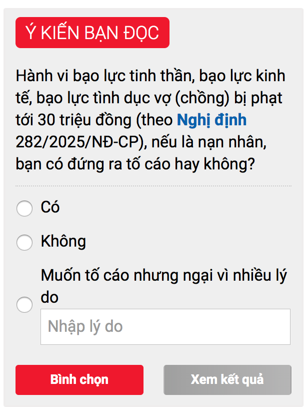Screen dimensions: 304x407
Task: Click the dotted divider under the question
Action: coord(150,184)
